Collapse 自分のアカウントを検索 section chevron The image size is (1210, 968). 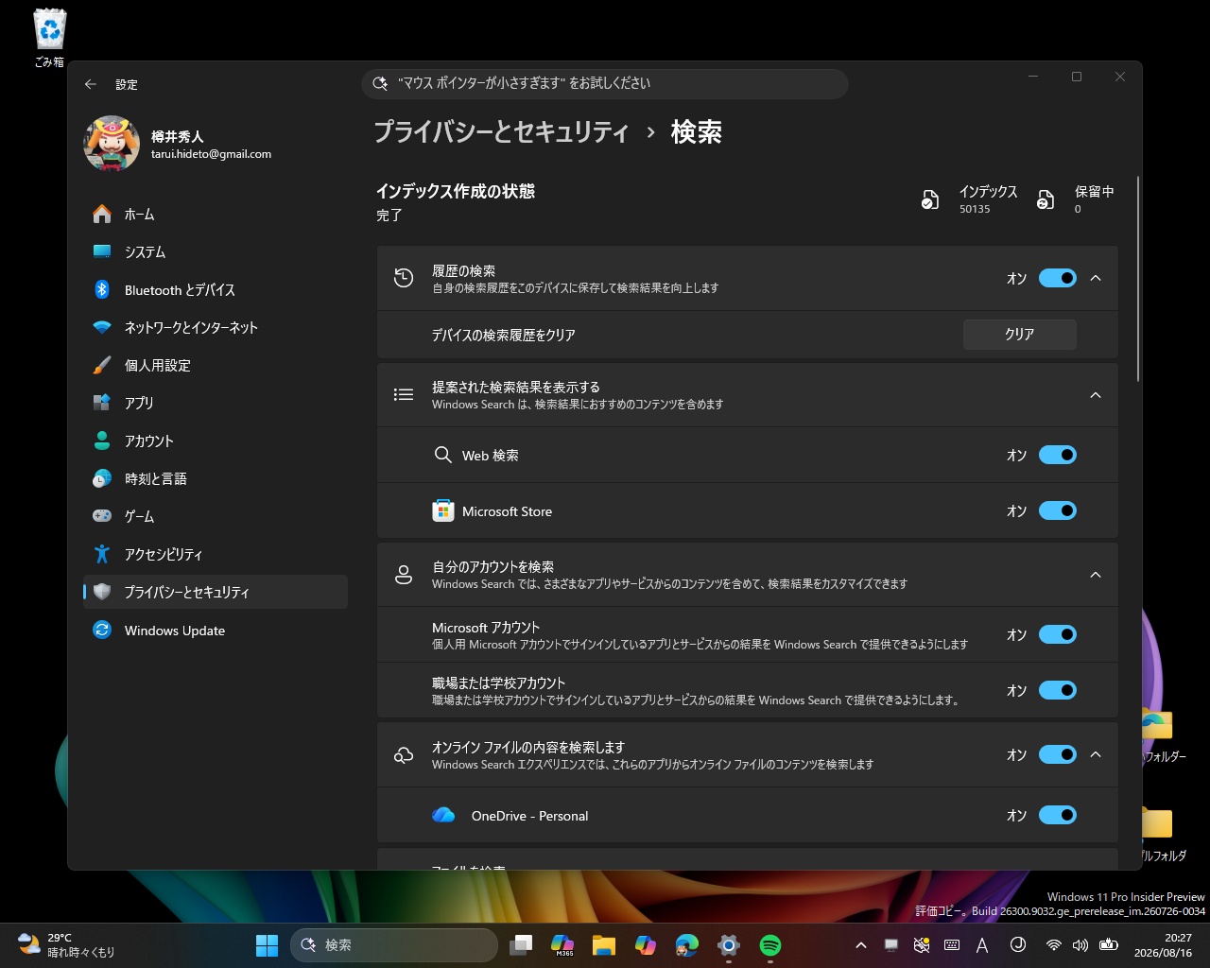pyautogui.click(x=1096, y=575)
